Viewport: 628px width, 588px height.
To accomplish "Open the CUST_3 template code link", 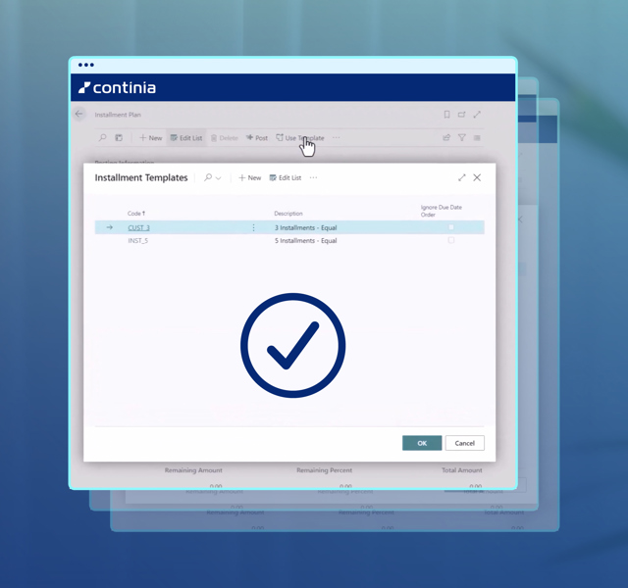I will pyautogui.click(x=138, y=227).
